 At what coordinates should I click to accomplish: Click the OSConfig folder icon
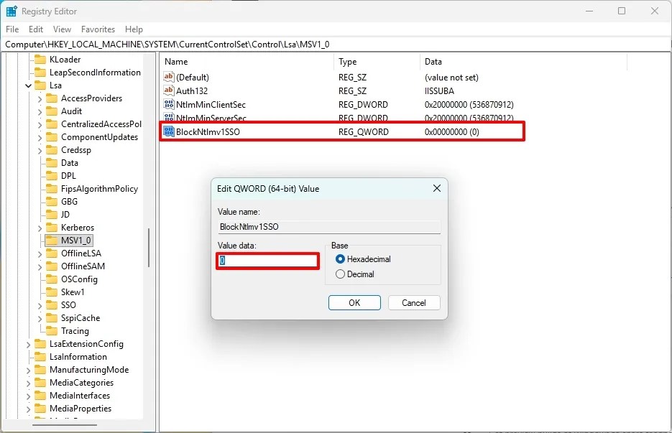pos(52,279)
